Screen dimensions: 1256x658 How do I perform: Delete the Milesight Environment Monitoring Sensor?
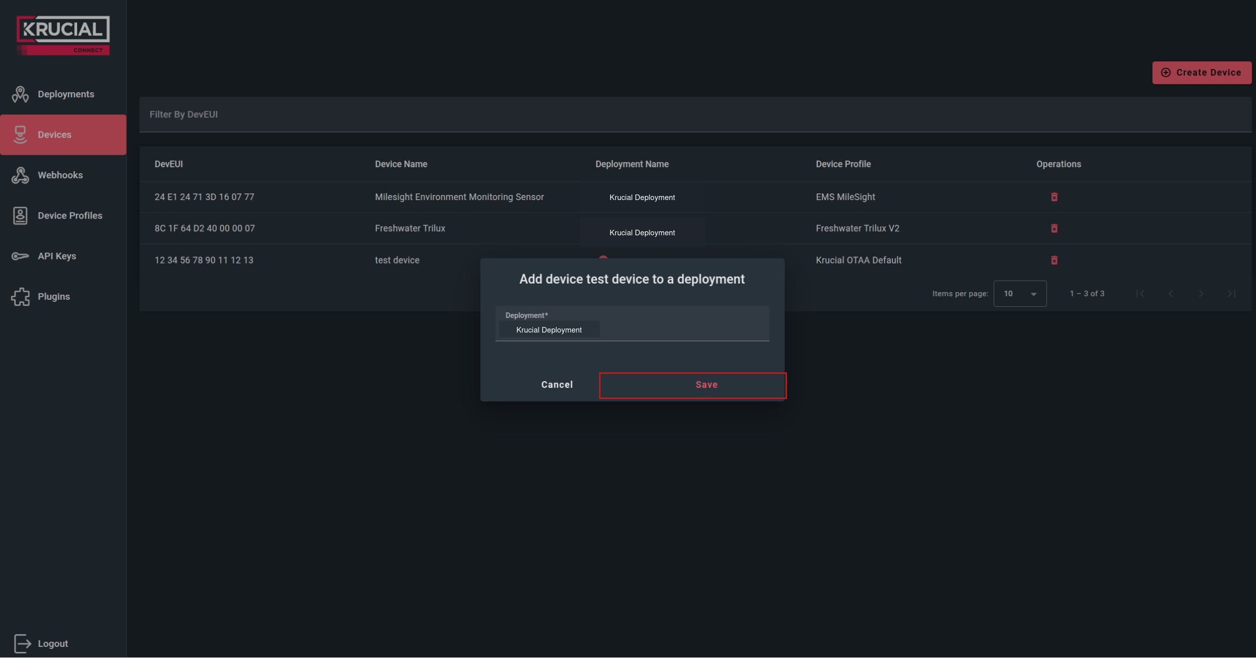pyautogui.click(x=1054, y=196)
